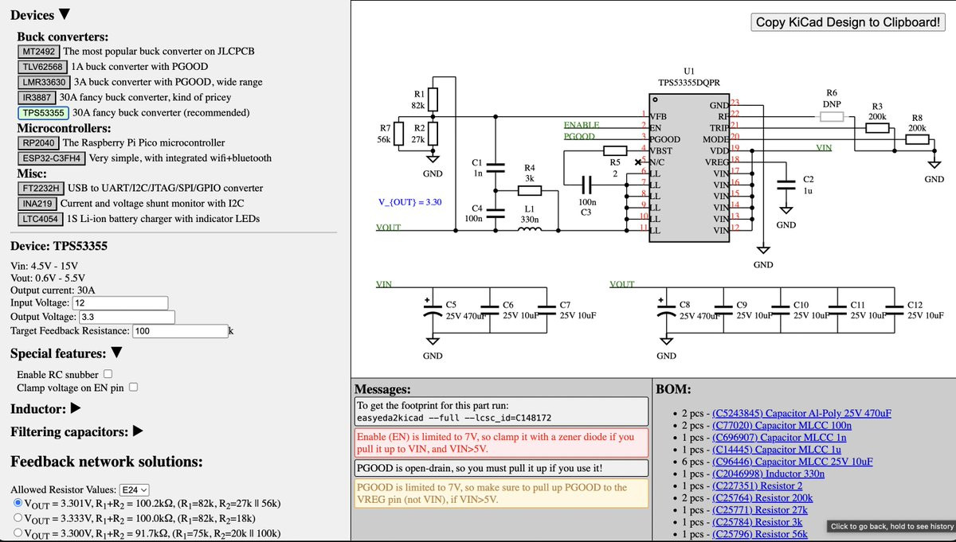
Task: Open the C25796 Resistor 56k link
Action: click(760, 533)
